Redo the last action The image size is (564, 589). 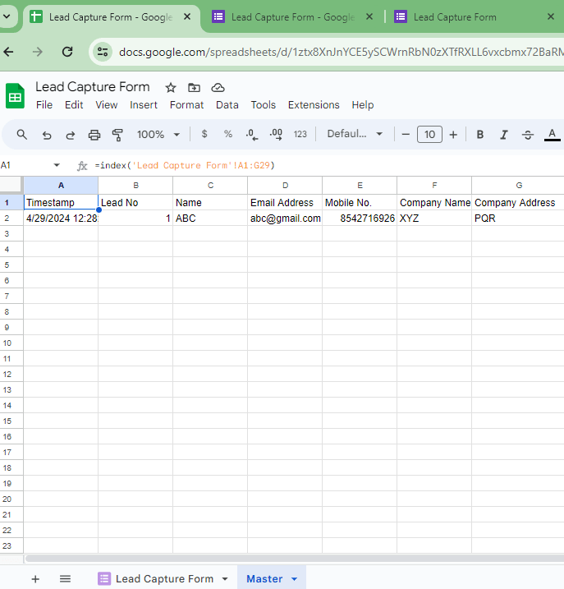coord(71,135)
